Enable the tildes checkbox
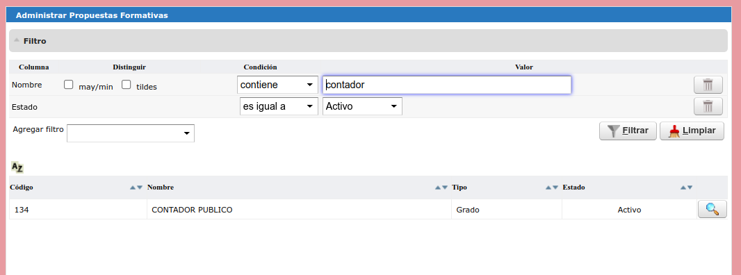Viewport: 741px width, 275px height. 127,85
